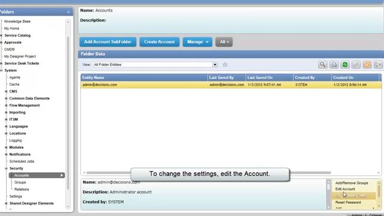Expand the ITSM tree node

coord(6,119)
